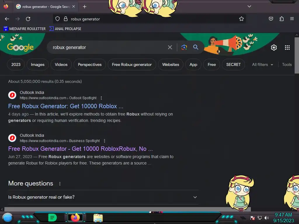Open the search Tools button
The height and width of the screenshot is (224, 299).
coord(287,64)
